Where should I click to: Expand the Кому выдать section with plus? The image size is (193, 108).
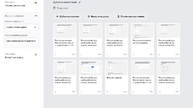[36, 55]
